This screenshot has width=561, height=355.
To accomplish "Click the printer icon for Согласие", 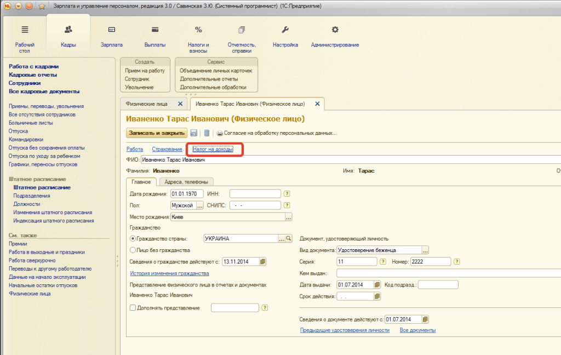I will (x=220, y=133).
